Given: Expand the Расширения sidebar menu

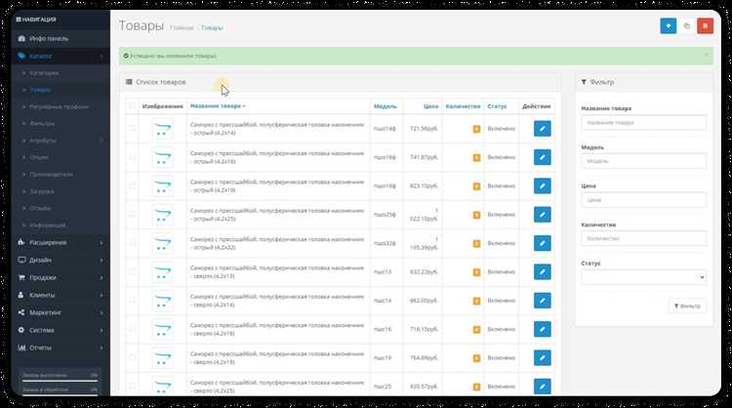Looking at the screenshot, I should coord(56,242).
